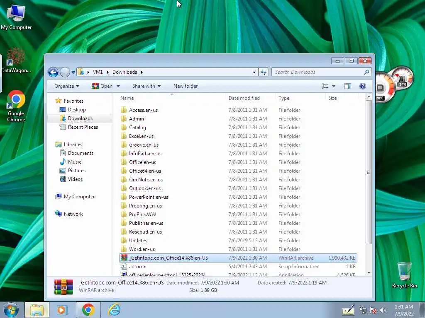Select Desktop in Favorites
Image resolution: width=425 pixels, height=318 pixels.
tap(77, 109)
